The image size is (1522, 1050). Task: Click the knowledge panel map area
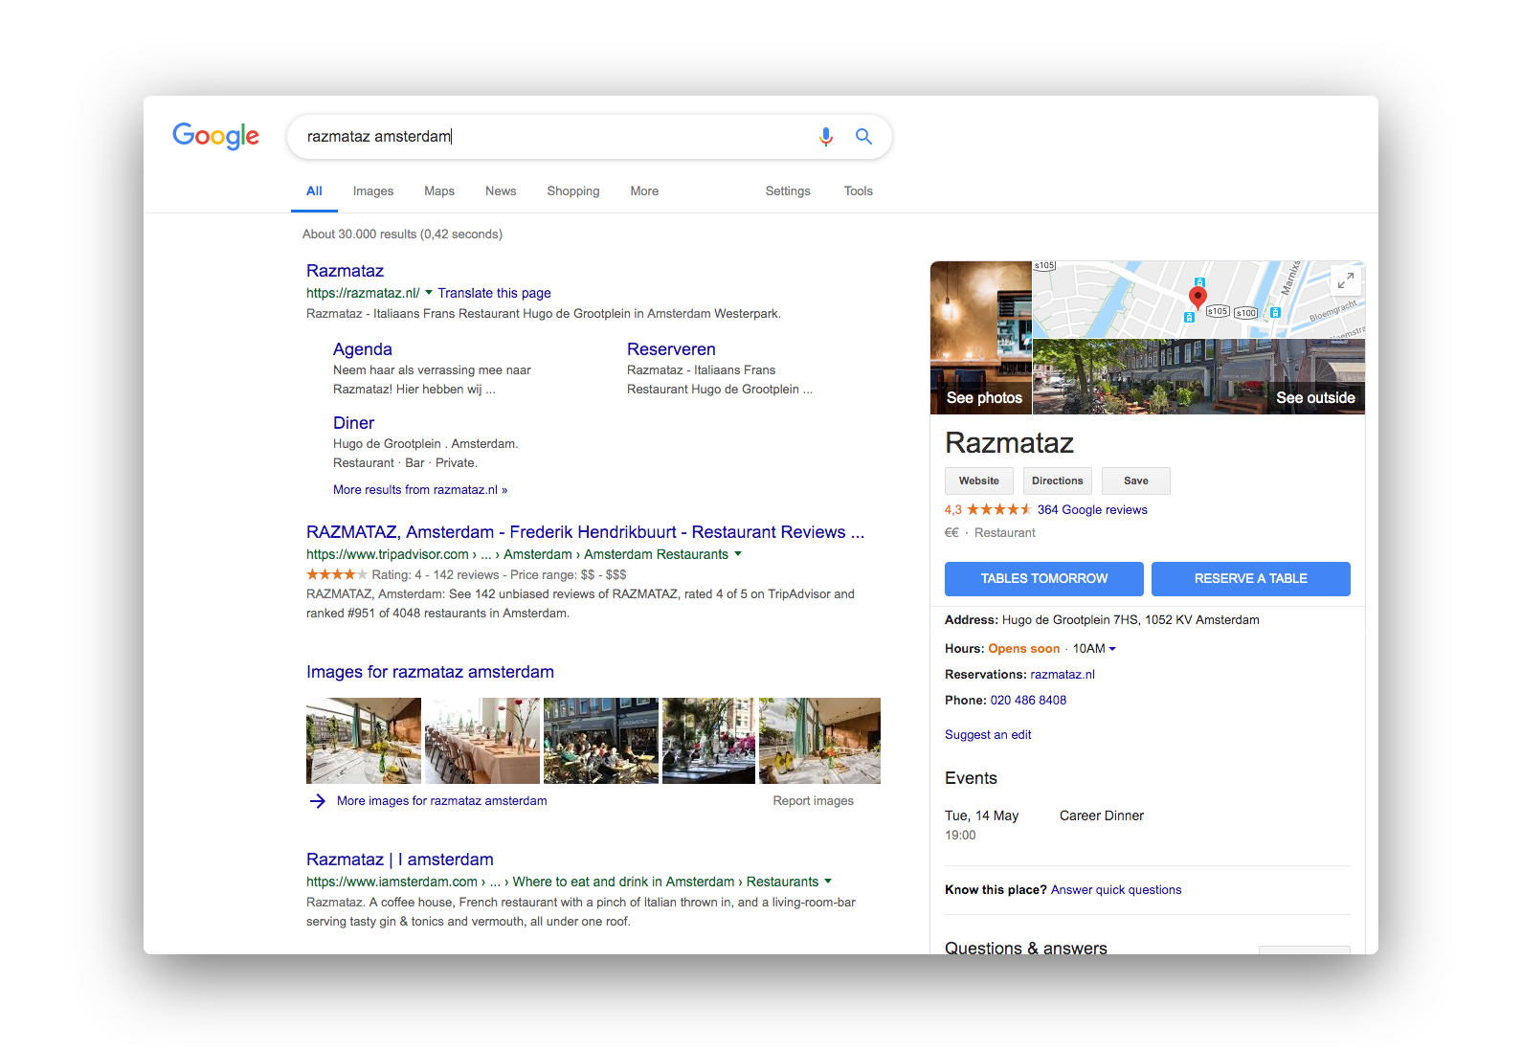1199,300
